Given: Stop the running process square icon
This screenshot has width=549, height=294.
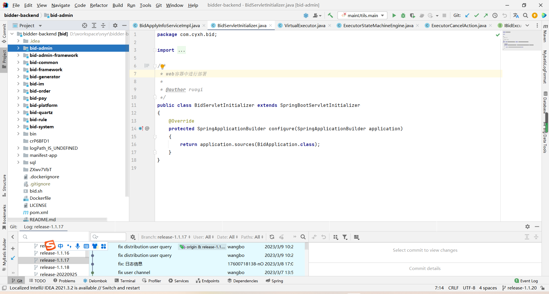Looking at the screenshot, I should pos(444,15).
